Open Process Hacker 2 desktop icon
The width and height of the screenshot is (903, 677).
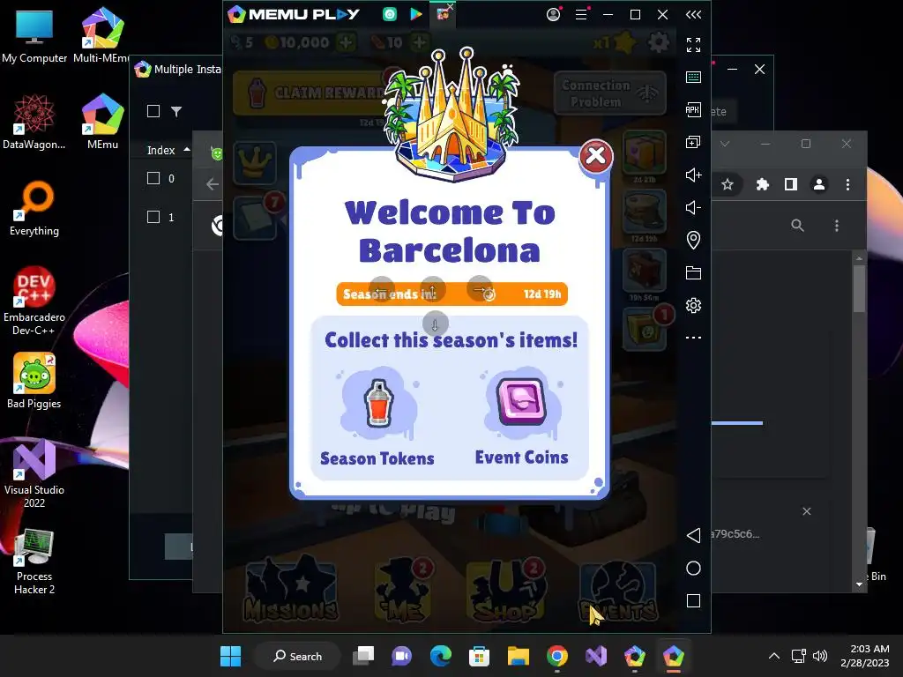point(34,562)
